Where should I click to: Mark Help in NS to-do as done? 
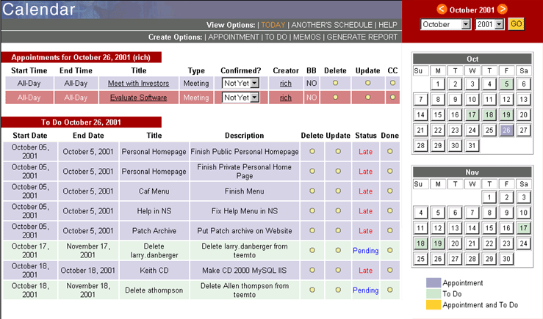[x=390, y=210]
